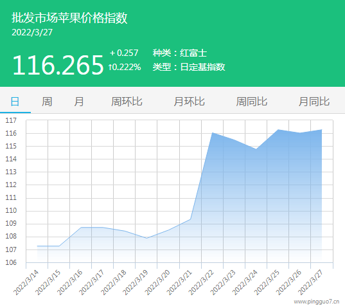This screenshot has height=308, width=345.
Task: Click the 2022/3/14 x-axis date label
Action: click(26, 282)
